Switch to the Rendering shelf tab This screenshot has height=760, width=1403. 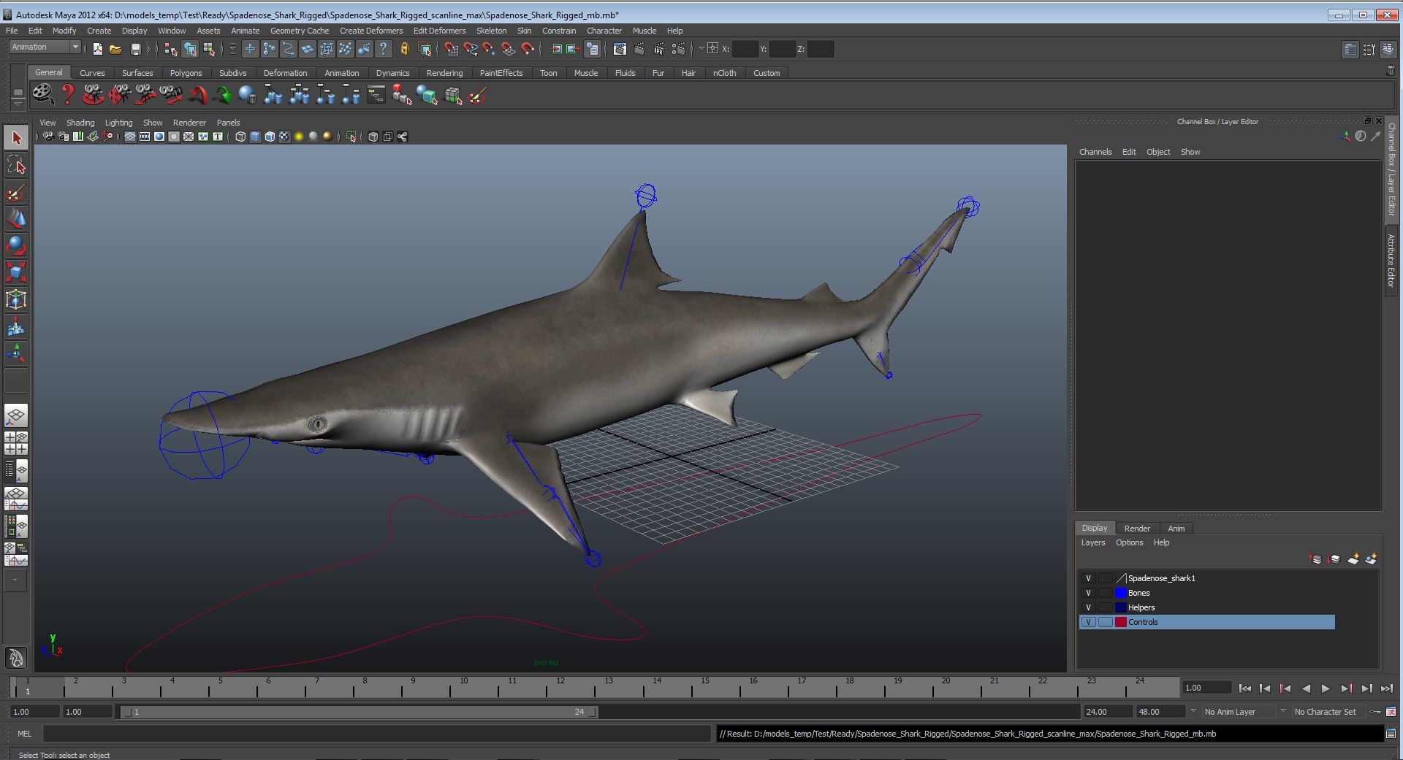coord(444,73)
